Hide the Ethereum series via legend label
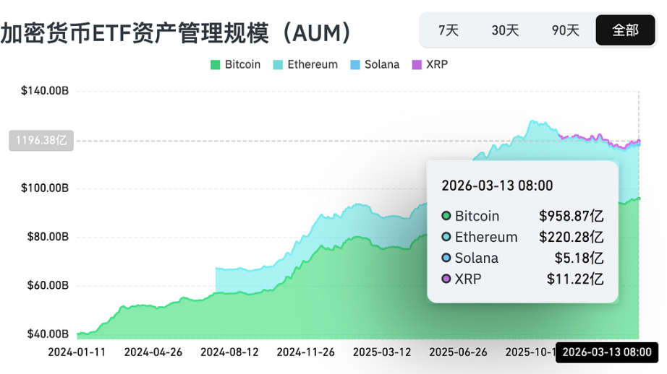The image size is (667, 374). 313,64
